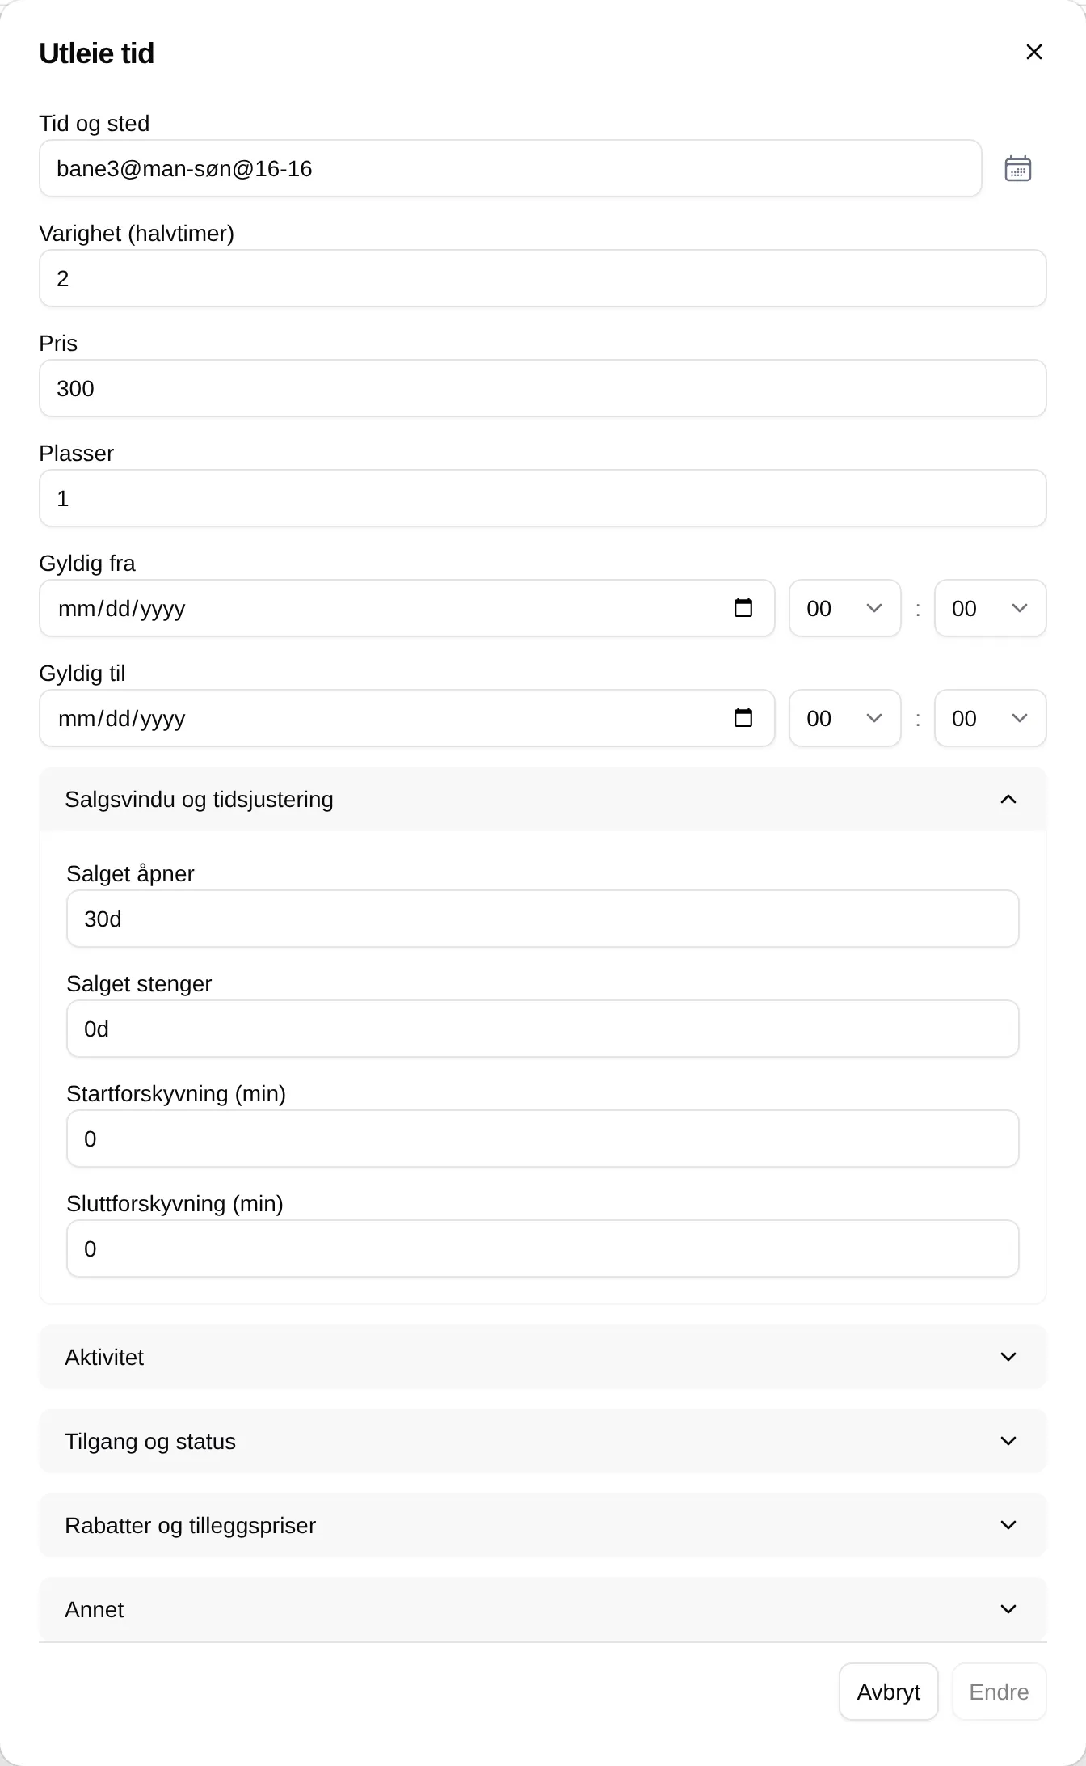Select the Plasser input field
The image size is (1086, 1766).
click(x=543, y=498)
